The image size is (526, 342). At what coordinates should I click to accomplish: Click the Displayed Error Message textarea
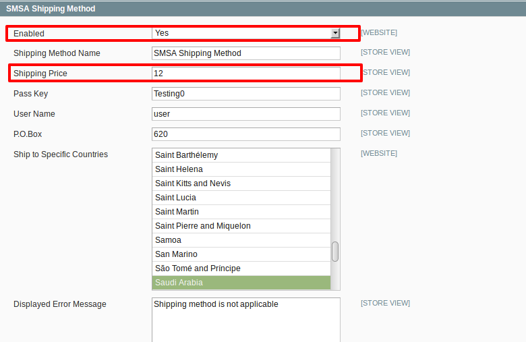click(x=246, y=320)
